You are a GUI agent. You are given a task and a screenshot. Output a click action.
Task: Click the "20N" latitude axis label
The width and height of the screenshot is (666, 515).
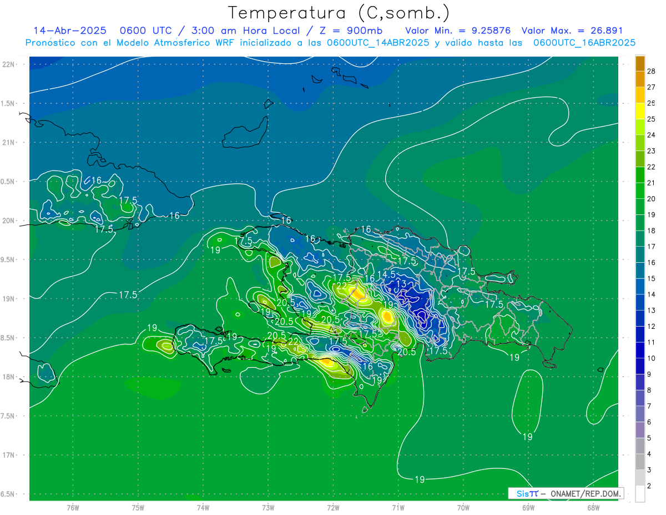click(9, 221)
